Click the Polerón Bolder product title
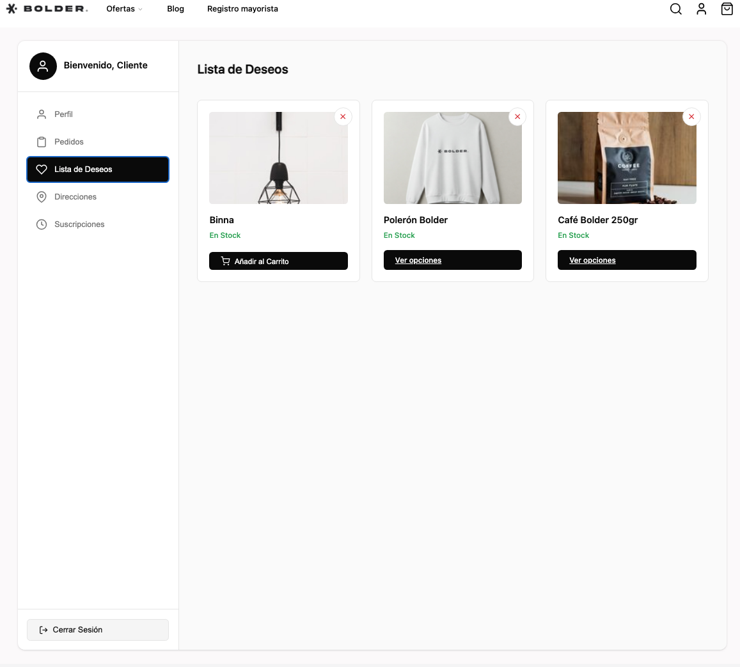The image size is (740, 667). click(416, 220)
